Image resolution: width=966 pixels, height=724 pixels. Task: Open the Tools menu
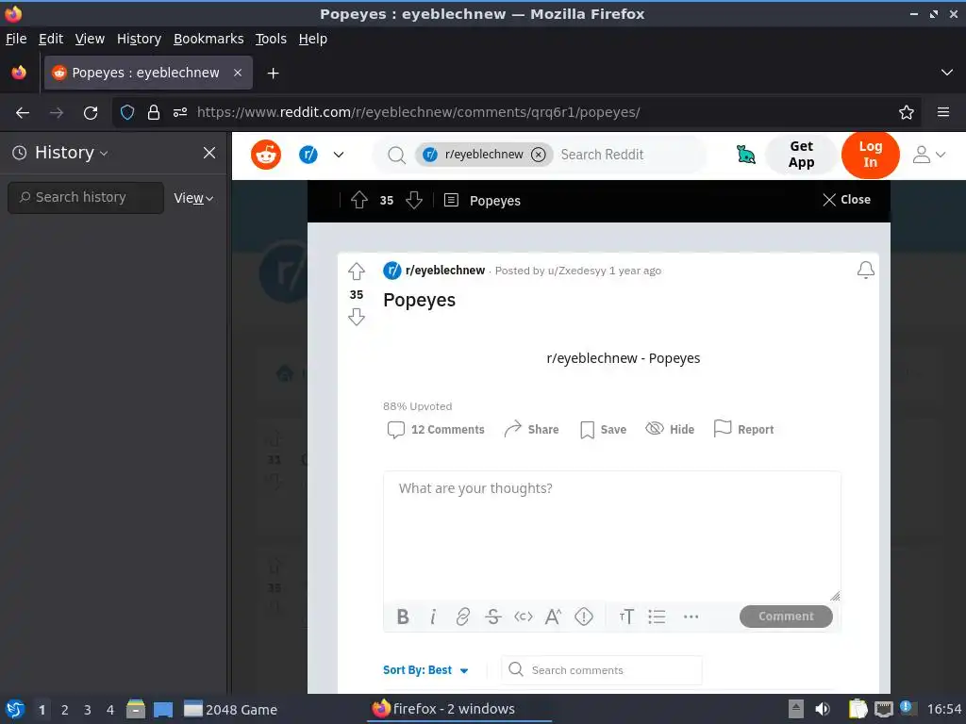pyautogui.click(x=271, y=39)
